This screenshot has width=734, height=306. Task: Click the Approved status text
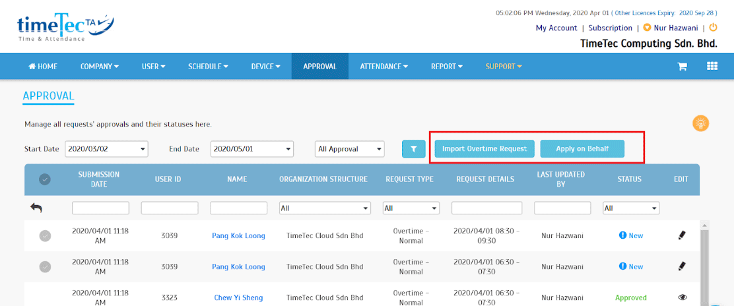tap(630, 297)
